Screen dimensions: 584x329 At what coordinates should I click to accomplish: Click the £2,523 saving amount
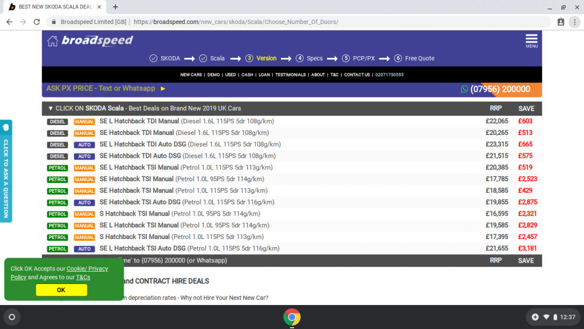527,179
